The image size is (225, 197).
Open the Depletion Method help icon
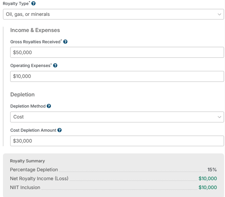click(49, 106)
